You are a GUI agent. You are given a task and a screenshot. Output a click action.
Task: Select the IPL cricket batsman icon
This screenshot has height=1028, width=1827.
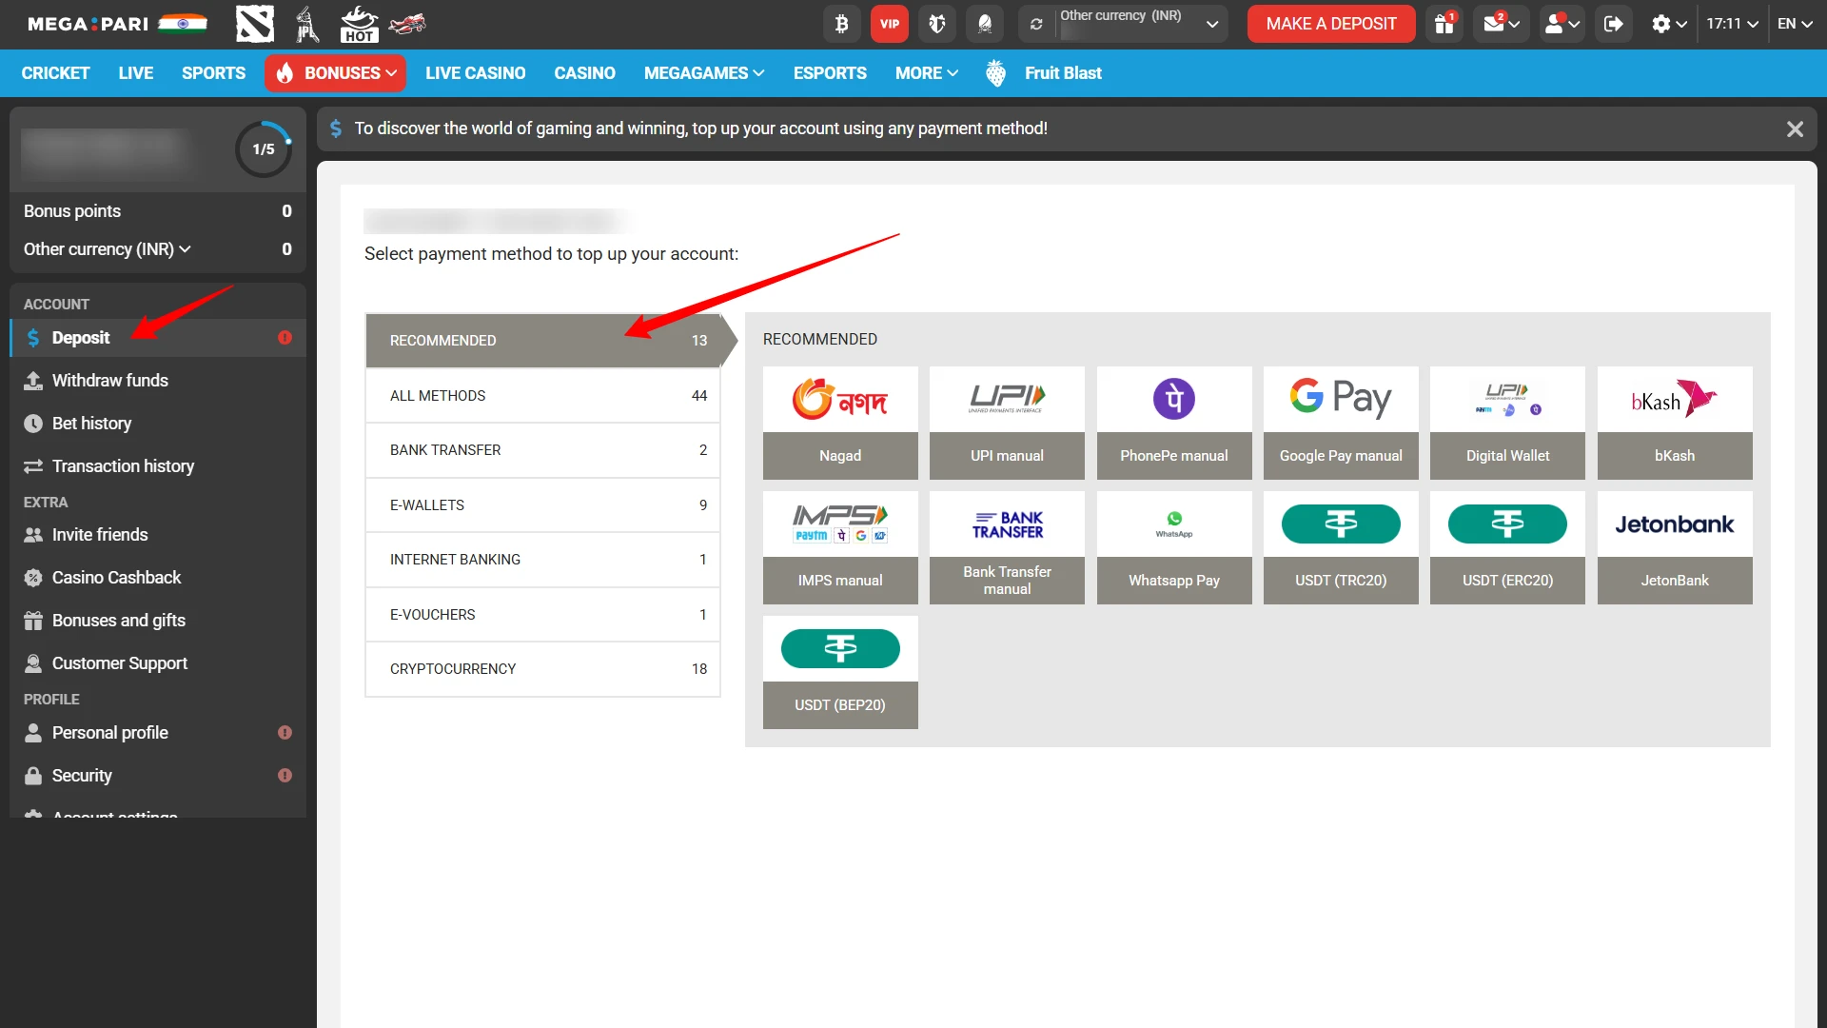click(x=306, y=24)
